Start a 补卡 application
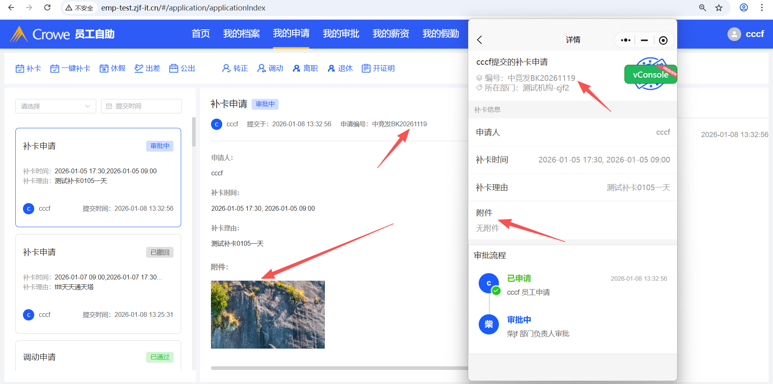The image size is (773, 384). point(28,68)
